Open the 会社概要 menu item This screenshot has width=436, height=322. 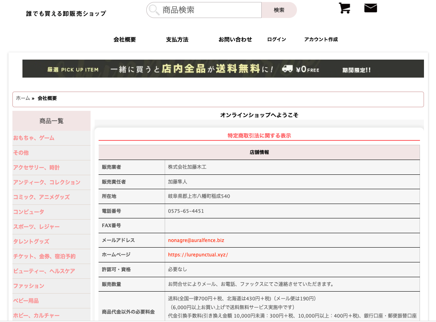click(x=125, y=40)
